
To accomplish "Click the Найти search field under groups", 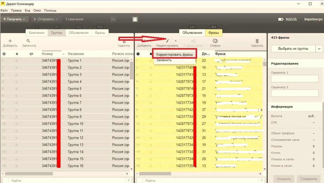I will pyautogui.click(x=67, y=180).
